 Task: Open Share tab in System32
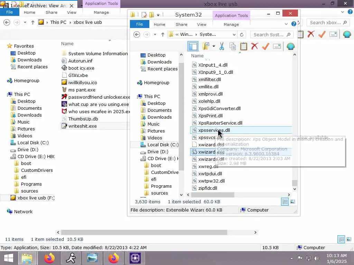181,24
